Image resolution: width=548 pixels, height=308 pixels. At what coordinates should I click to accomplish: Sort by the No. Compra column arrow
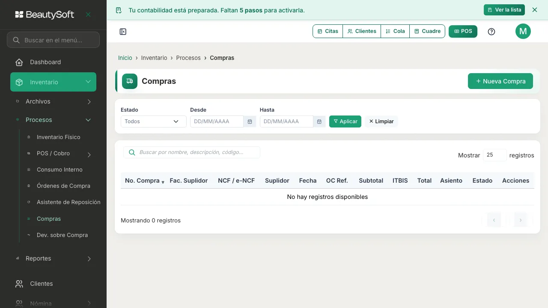click(x=163, y=182)
